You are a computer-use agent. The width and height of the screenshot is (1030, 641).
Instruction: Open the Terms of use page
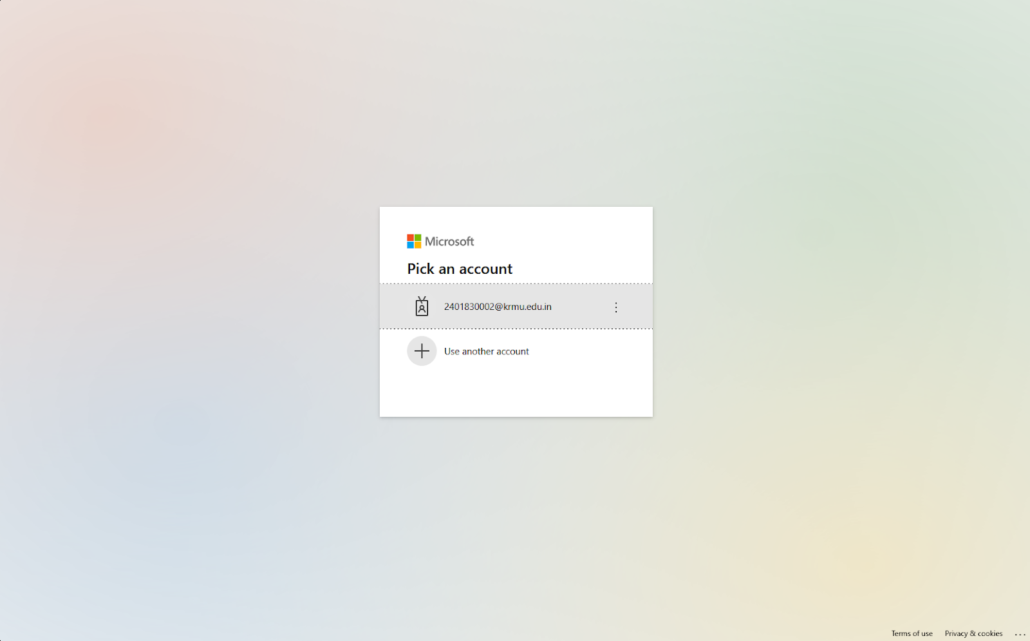click(x=911, y=633)
